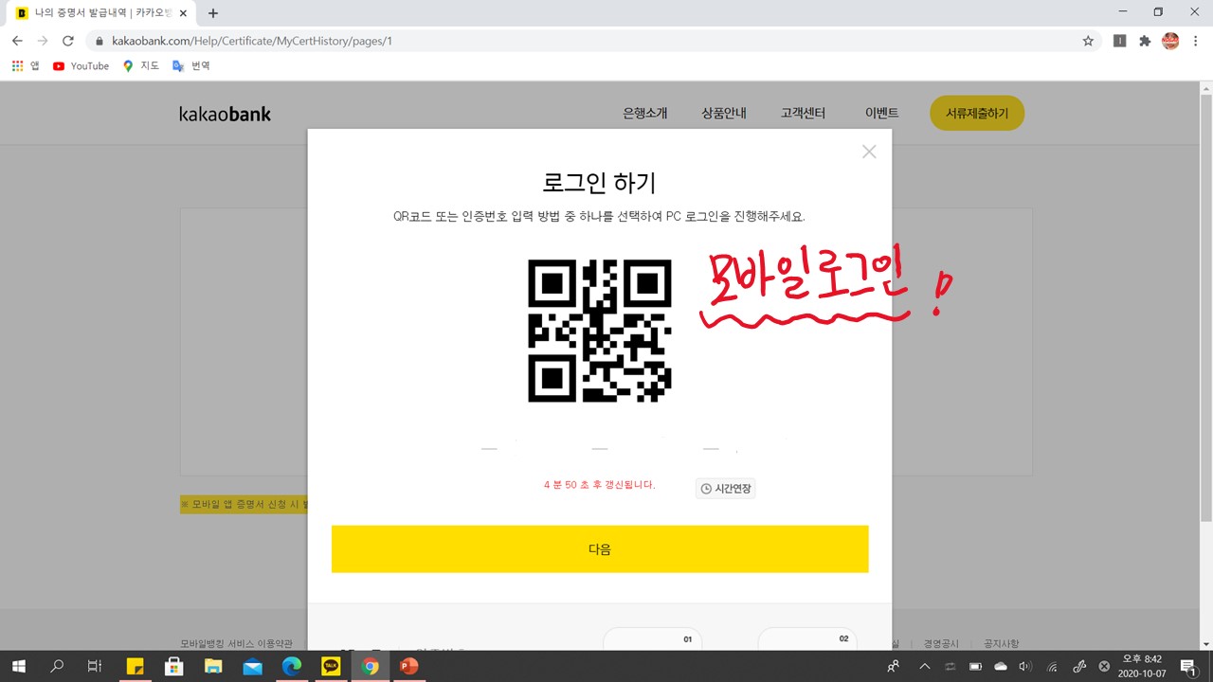
Task: Click the 경영공시 footer link
Action: 940,643
